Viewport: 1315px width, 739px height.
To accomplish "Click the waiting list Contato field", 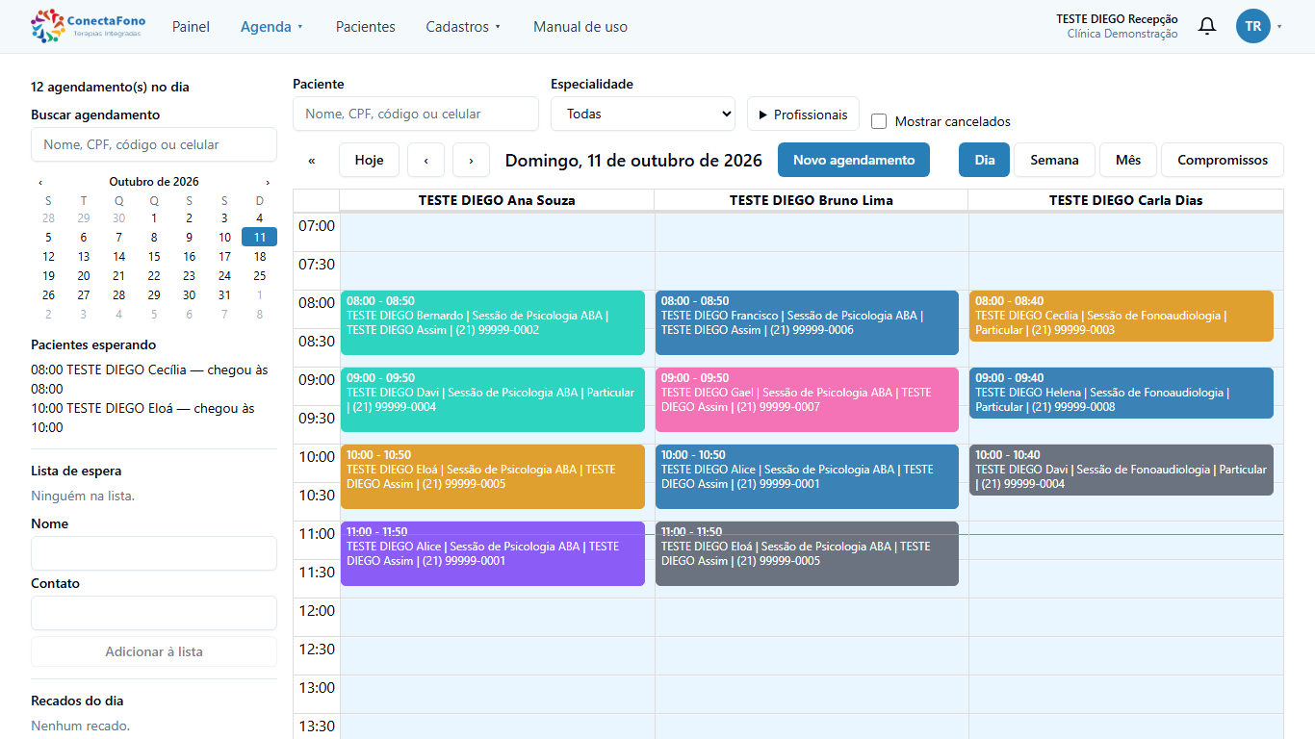I will [154, 613].
